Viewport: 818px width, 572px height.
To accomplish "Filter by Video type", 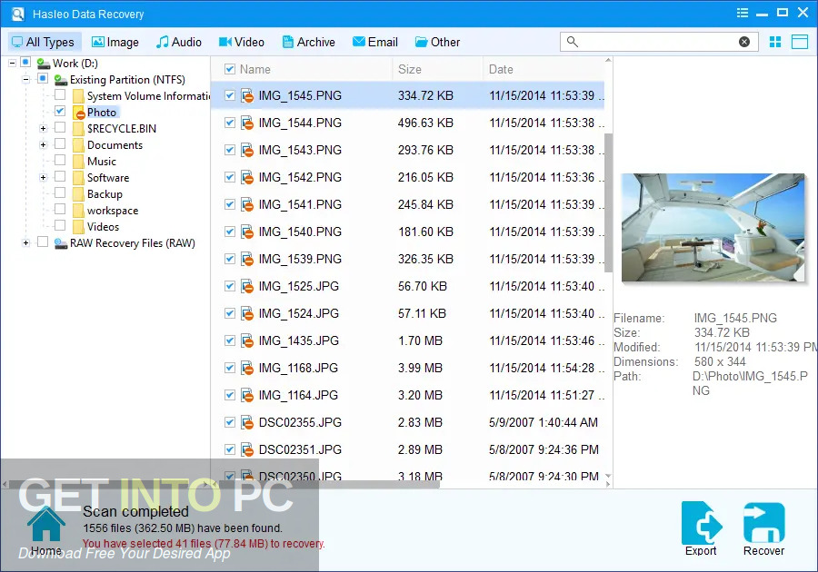I will pos(242,42).
